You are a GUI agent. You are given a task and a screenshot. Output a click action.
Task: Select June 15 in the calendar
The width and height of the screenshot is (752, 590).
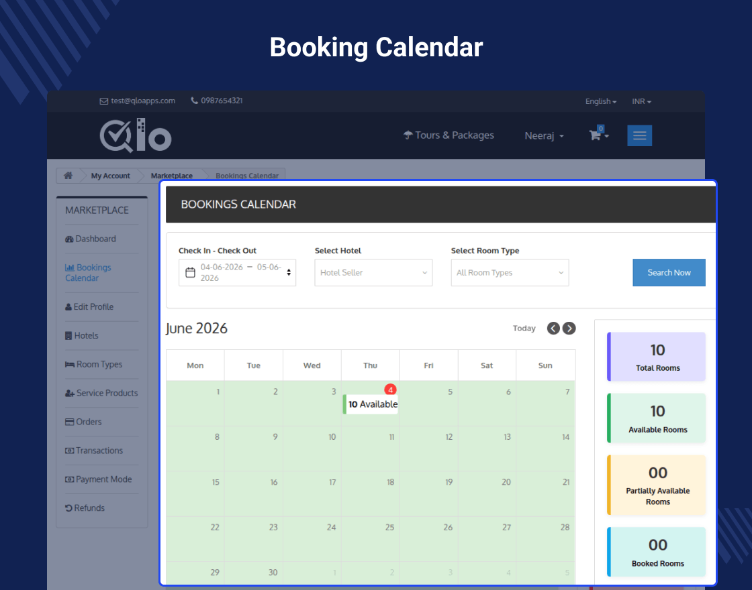195,493
